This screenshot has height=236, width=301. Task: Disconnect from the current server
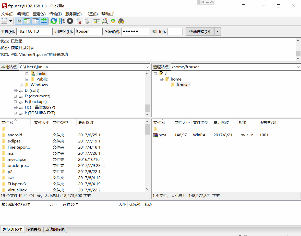78,21
